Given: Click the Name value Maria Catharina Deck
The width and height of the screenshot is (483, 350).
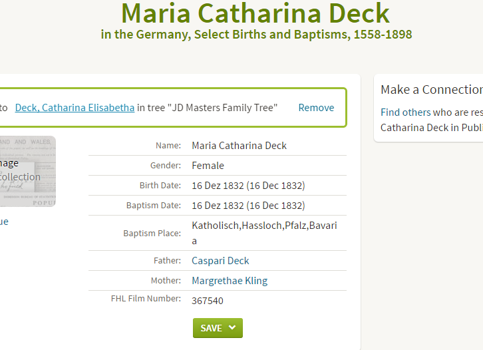Looking at the screenshot, I should (239, 146).
